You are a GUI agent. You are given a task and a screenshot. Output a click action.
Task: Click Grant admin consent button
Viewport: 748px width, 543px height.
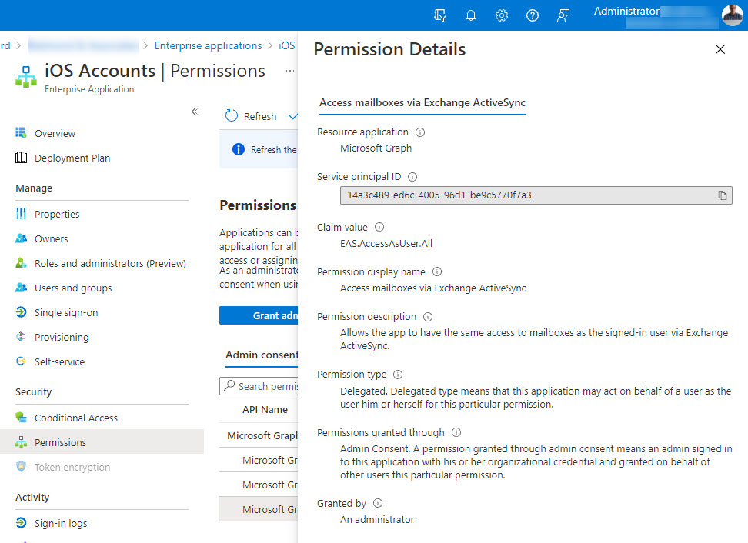[x=259, y=315]
